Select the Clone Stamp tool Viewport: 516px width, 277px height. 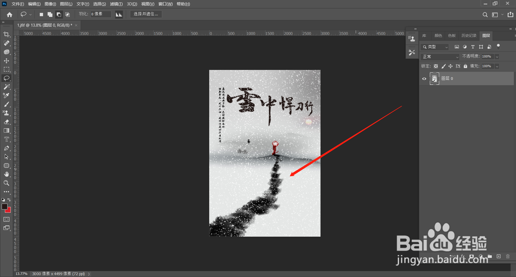(x=6, y=113)
